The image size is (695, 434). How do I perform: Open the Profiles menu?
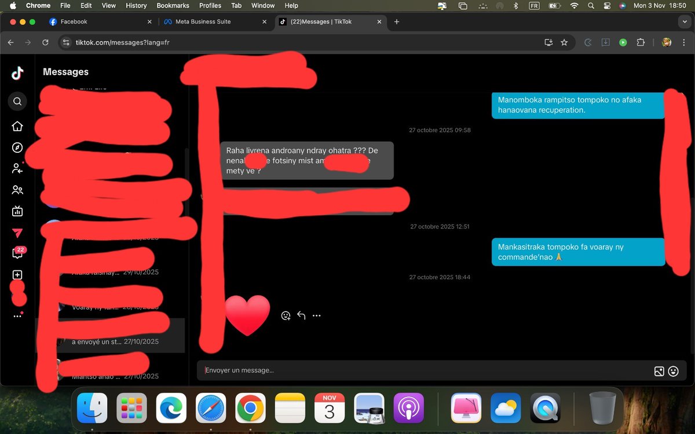[210, 5]
